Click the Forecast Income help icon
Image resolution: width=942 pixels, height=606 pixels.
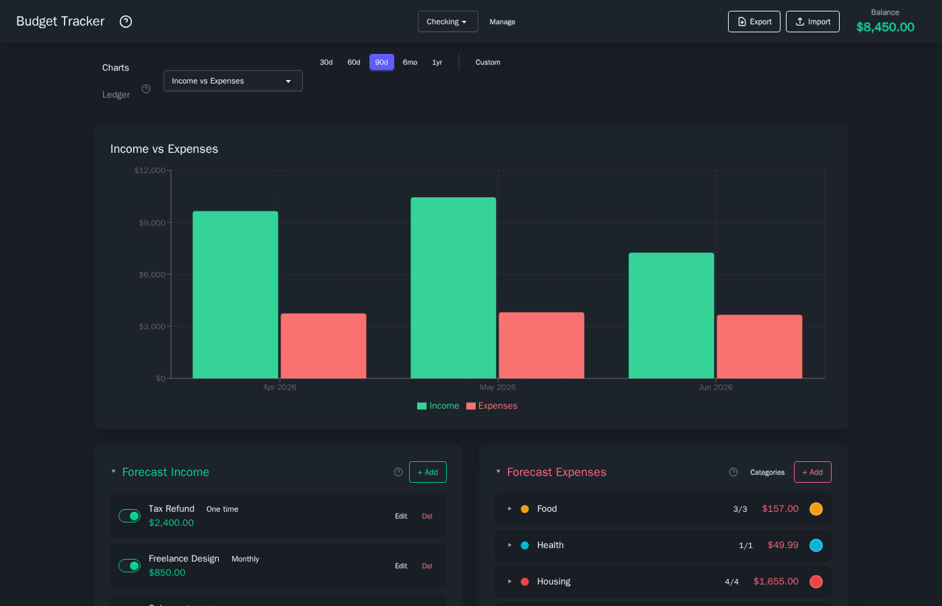click(398, 472)
